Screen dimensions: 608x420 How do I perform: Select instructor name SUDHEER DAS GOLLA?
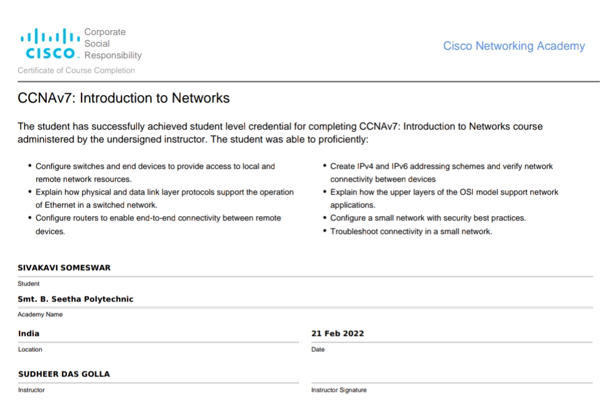pyautogui.click(x=64, y=374)
